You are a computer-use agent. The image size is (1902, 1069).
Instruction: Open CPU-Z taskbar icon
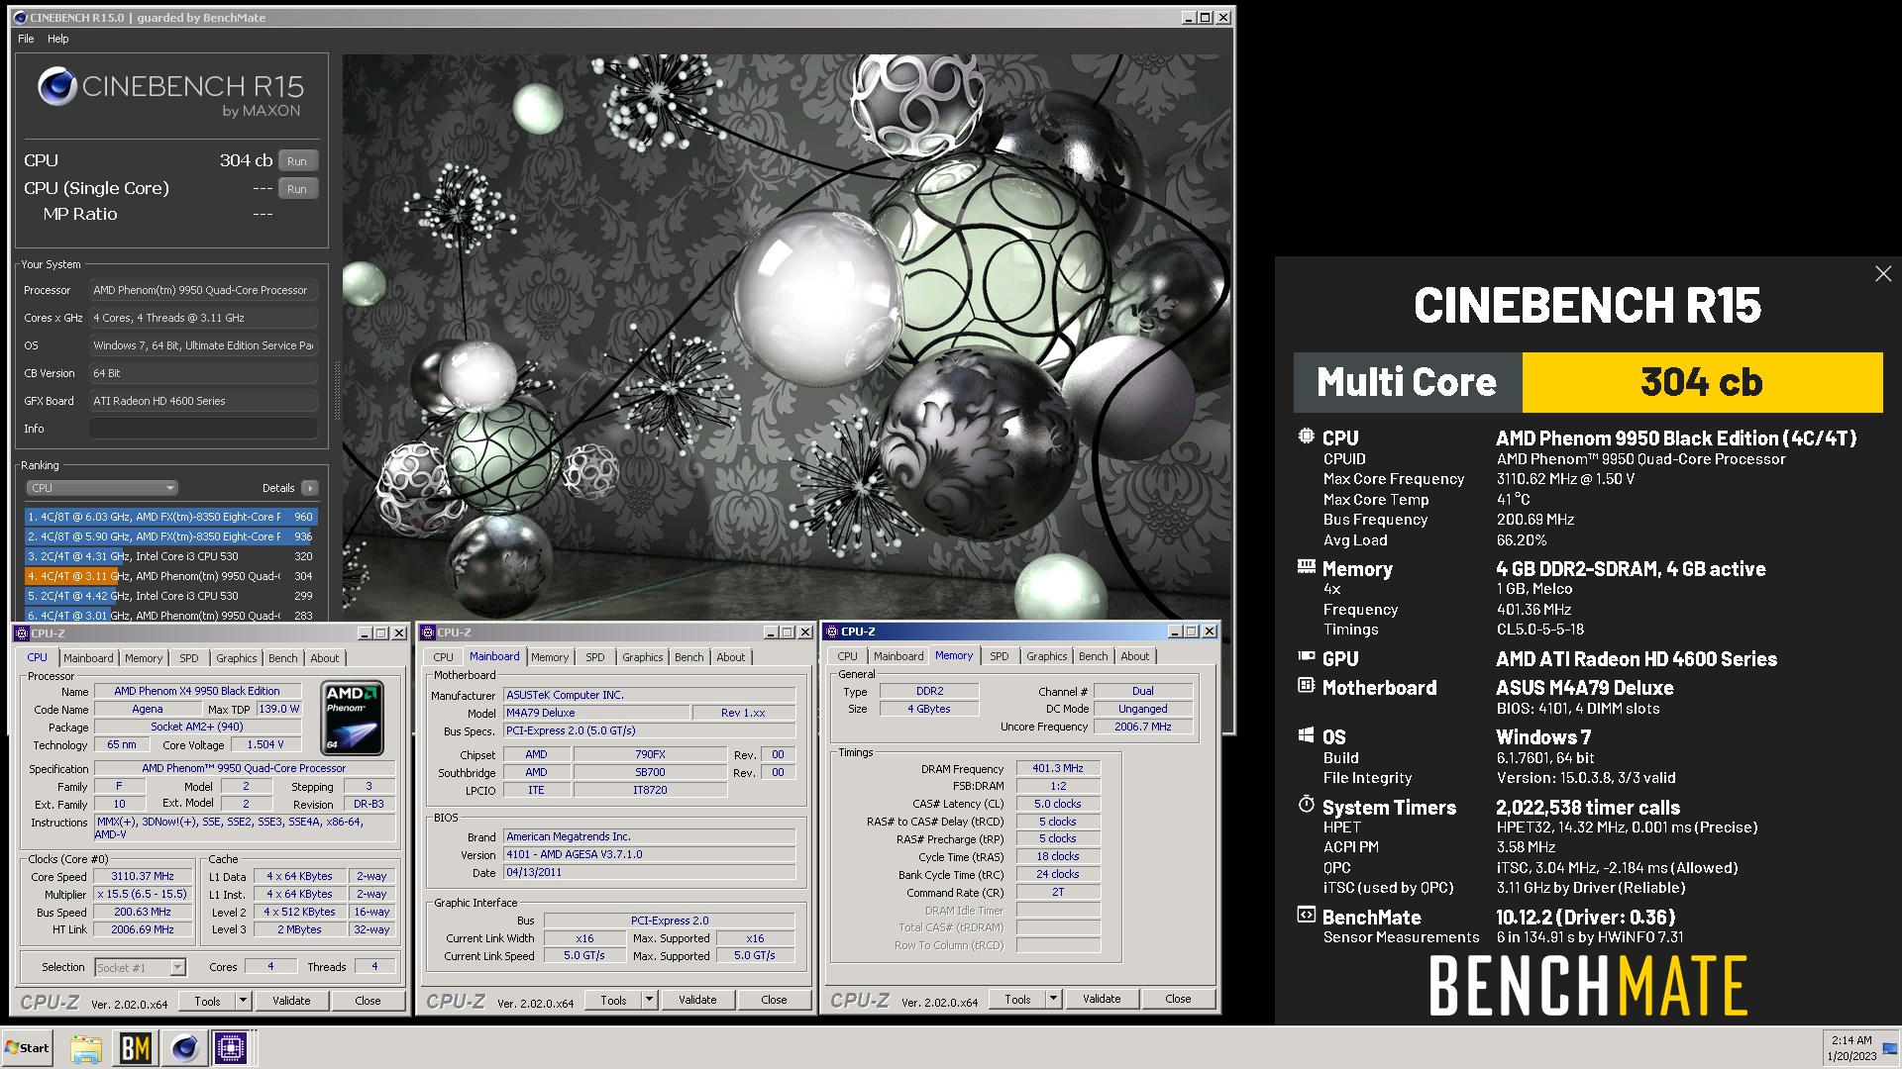pos(232,1048)
